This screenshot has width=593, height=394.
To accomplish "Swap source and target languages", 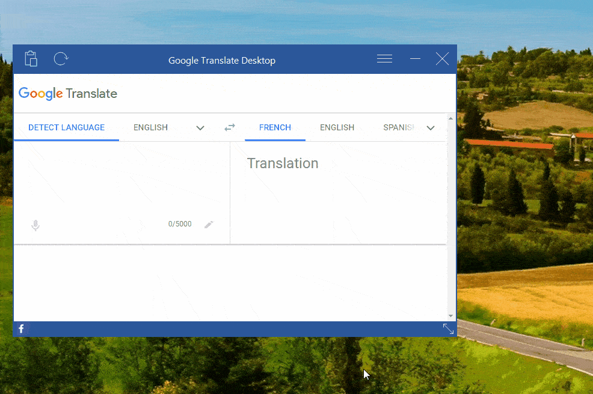I will click(x=230, y=127).
